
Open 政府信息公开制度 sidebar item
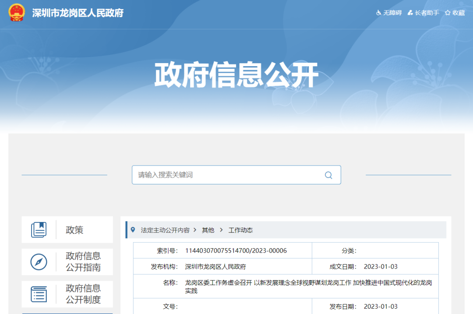67,294
